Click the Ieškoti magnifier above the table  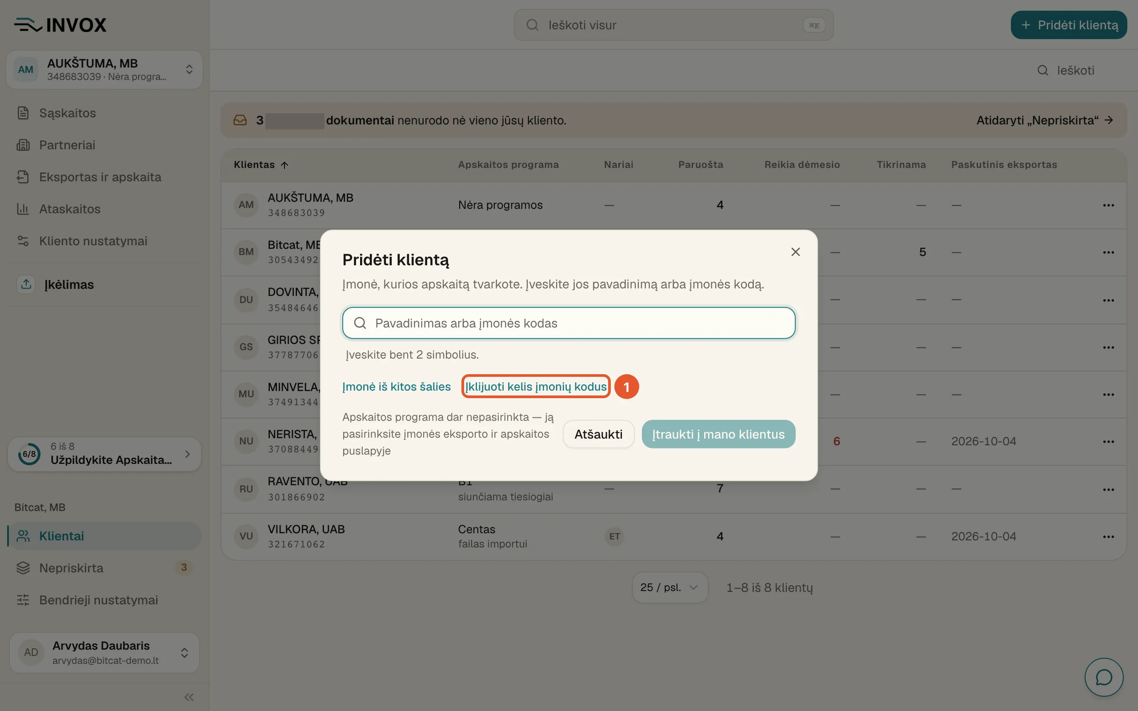tap(1042, 71)
